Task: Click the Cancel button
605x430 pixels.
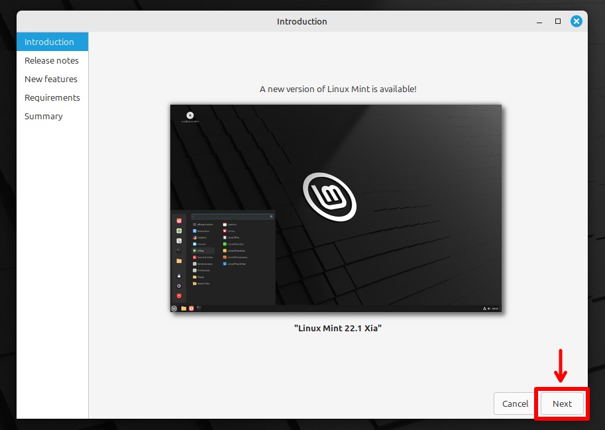Action: [x=515, y=403]
